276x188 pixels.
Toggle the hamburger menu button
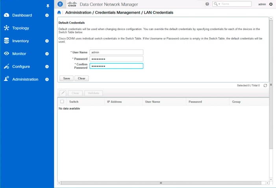[x=60, y=4]
